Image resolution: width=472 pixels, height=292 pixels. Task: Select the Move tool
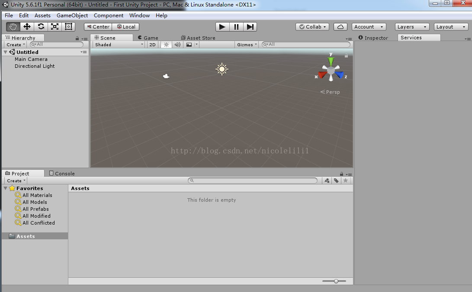pos(27,27)
